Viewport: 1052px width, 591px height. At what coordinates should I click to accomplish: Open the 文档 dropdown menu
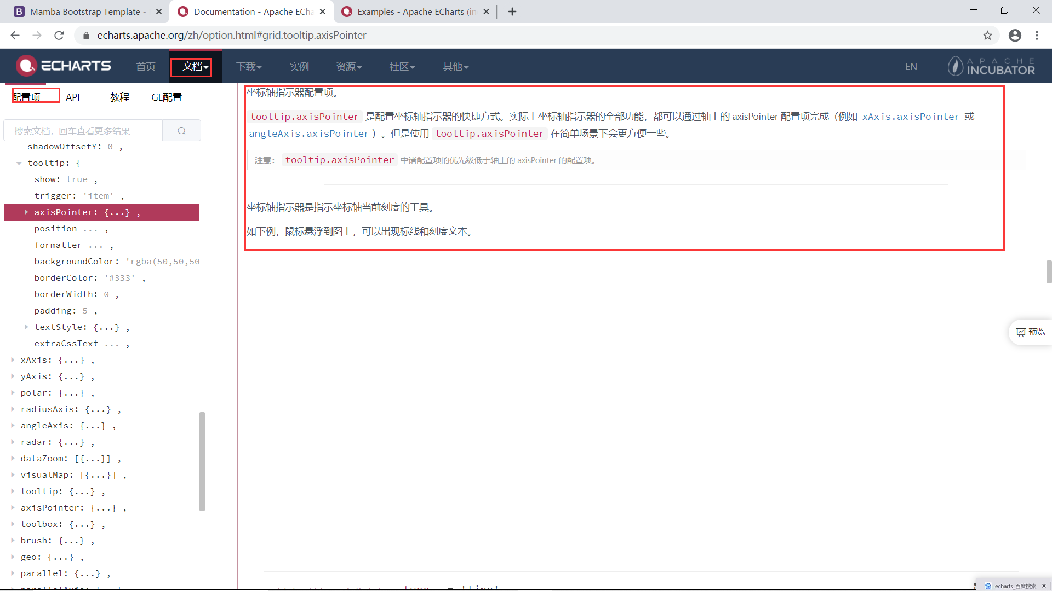(x=195, y=67)
